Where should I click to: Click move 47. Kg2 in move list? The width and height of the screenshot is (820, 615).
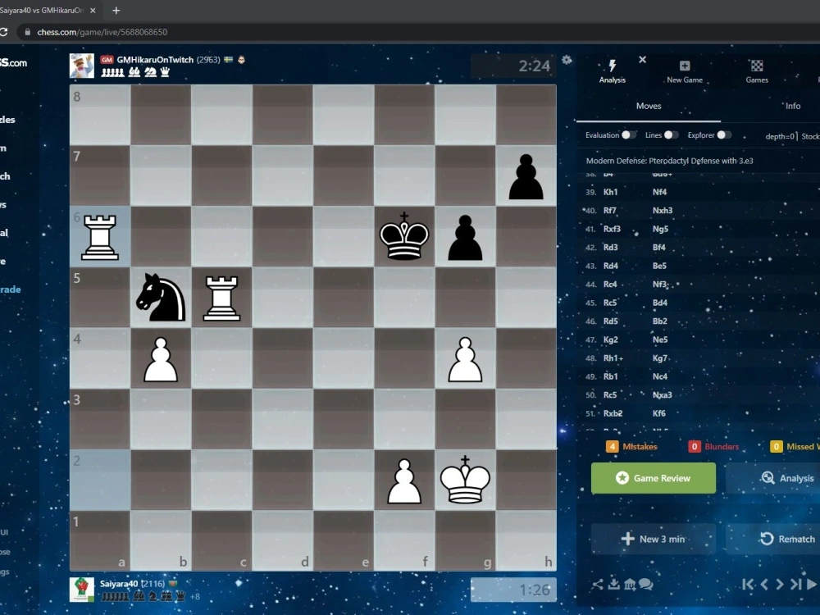point(610,339)
